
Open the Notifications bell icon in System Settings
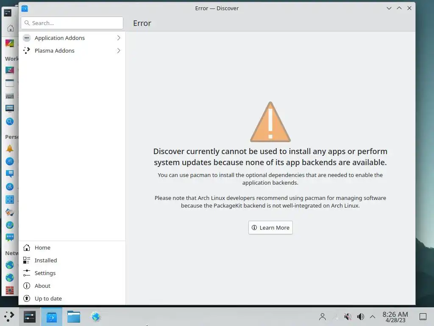click(10, 149)
